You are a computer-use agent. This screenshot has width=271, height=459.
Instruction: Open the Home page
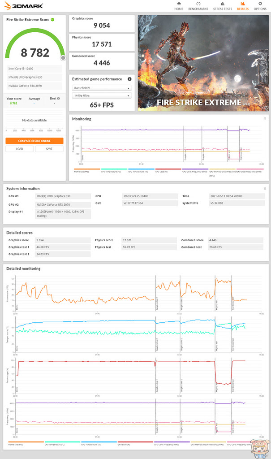[179, 6]
